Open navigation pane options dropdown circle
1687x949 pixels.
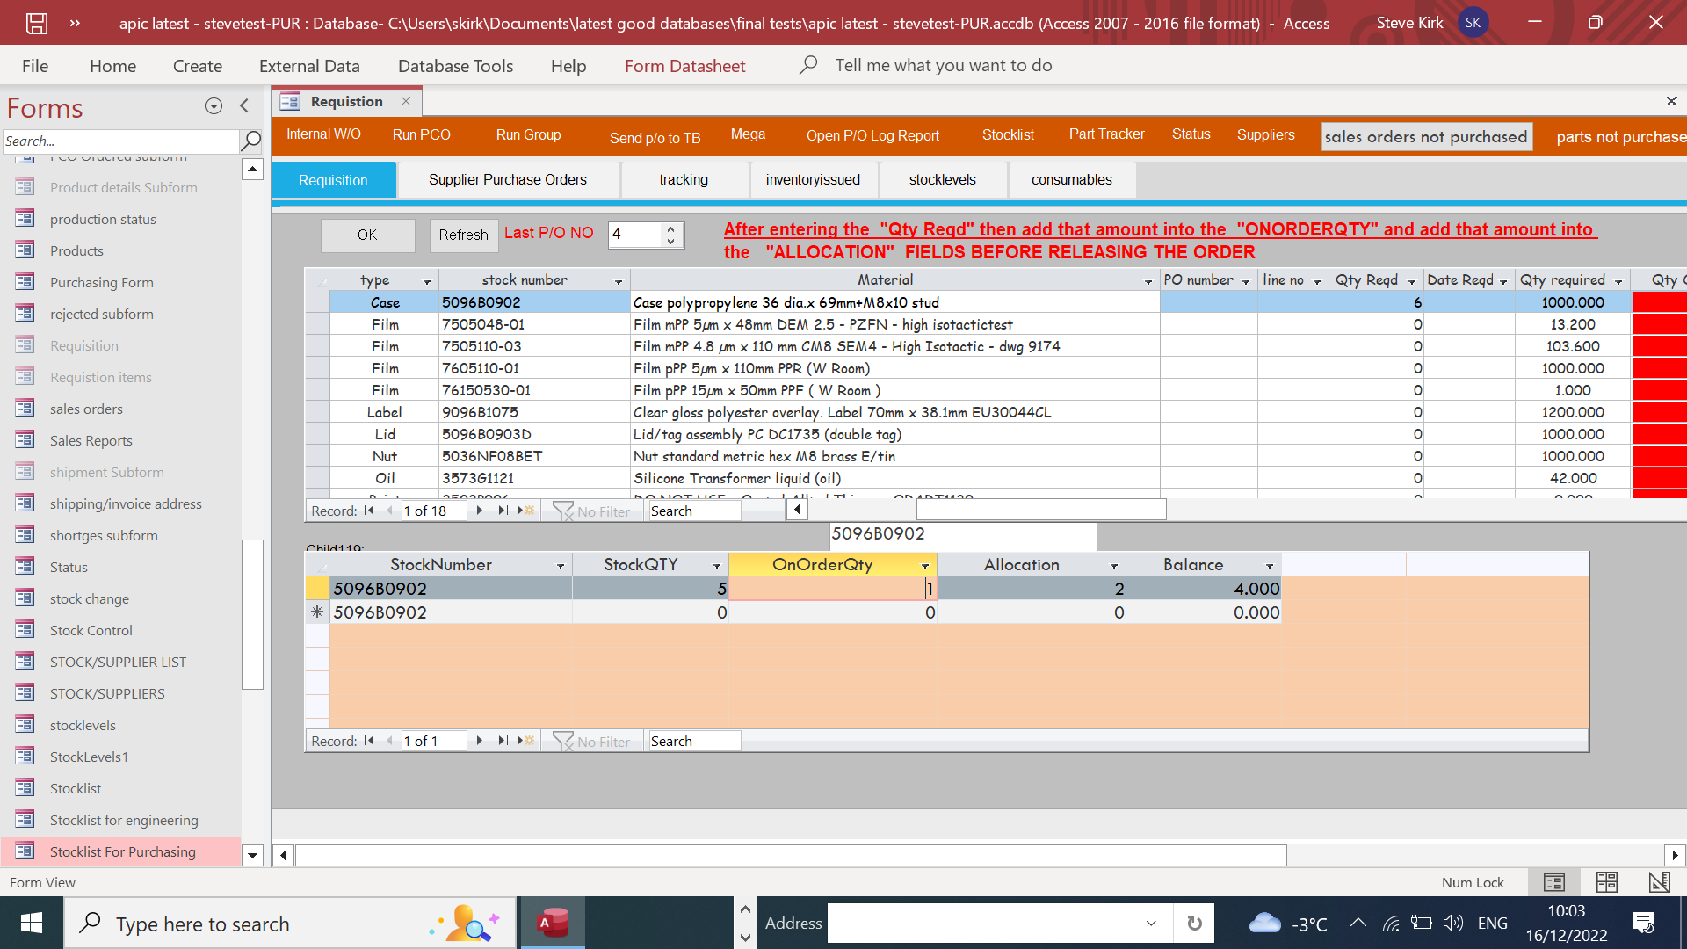tap(214, 106)
